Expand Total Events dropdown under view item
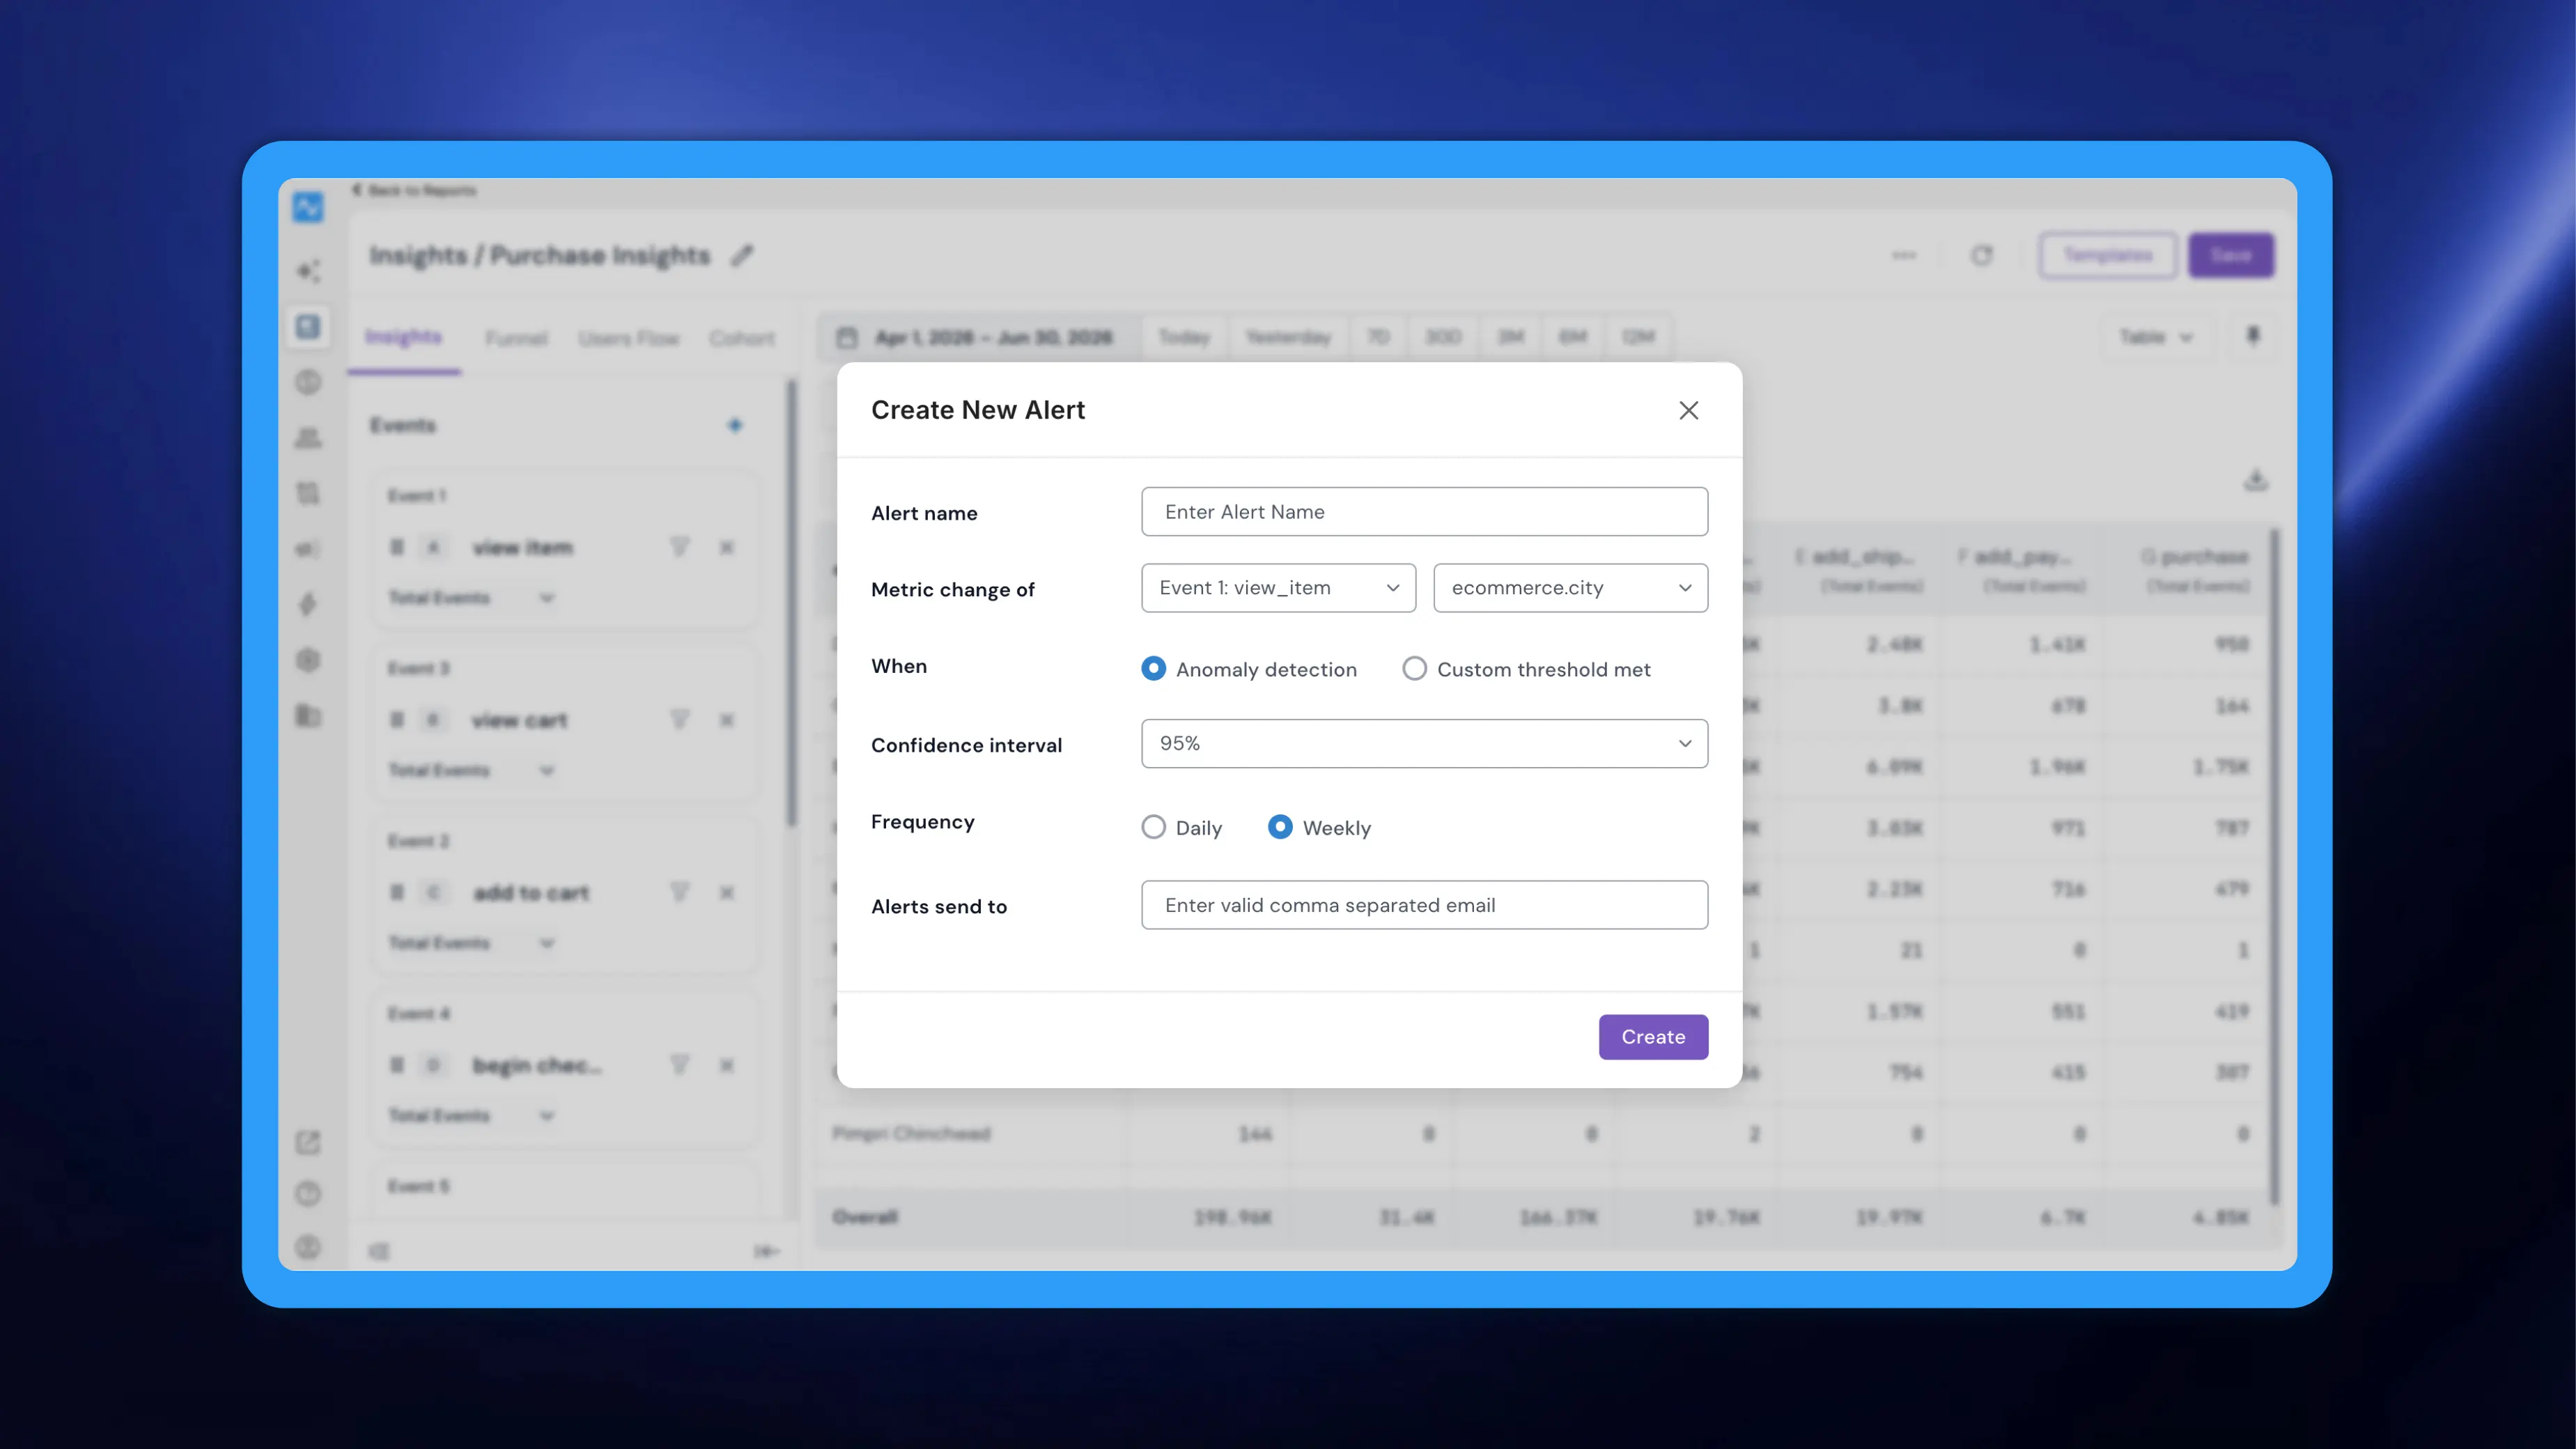The width and height of the screenshot is (2576, 1449). pyautogui.click(x=471, y=598)
